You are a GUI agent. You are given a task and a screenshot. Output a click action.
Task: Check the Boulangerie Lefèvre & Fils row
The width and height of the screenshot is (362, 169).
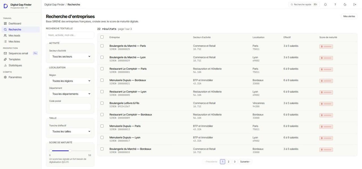(102, 103)
